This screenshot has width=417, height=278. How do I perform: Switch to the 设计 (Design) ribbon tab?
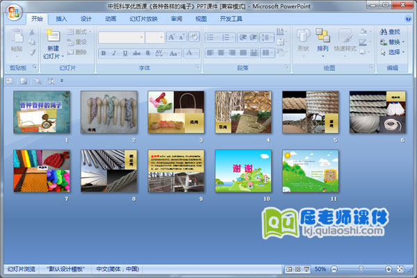click(x=86, y=19)
